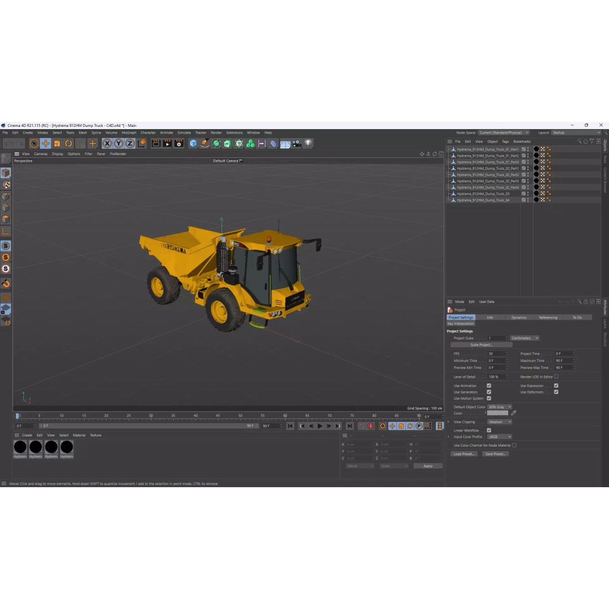Click Enable Axis L-shaped icon
Screen dimensions: 609x609
click(6, 232)
